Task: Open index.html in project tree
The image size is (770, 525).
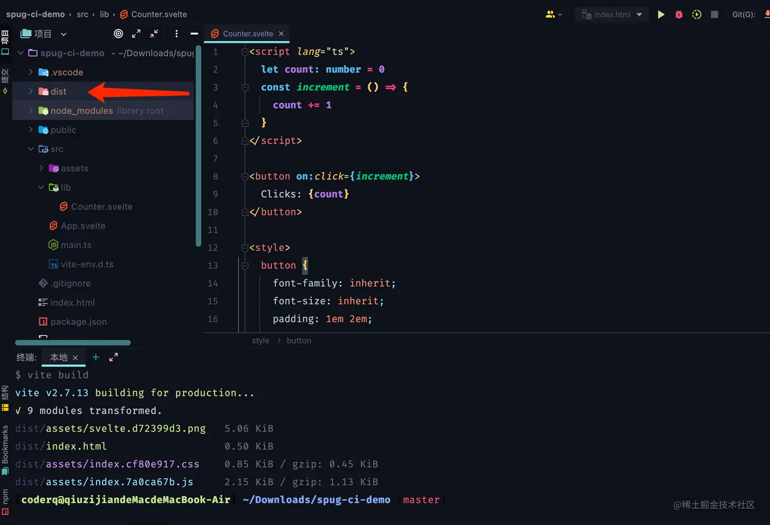Action: coord(73,303)
